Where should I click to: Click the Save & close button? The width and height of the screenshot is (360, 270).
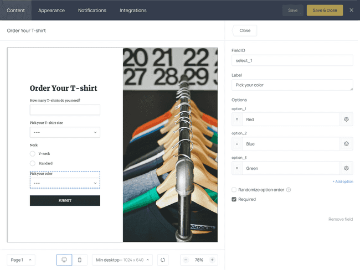click(325, 11)
